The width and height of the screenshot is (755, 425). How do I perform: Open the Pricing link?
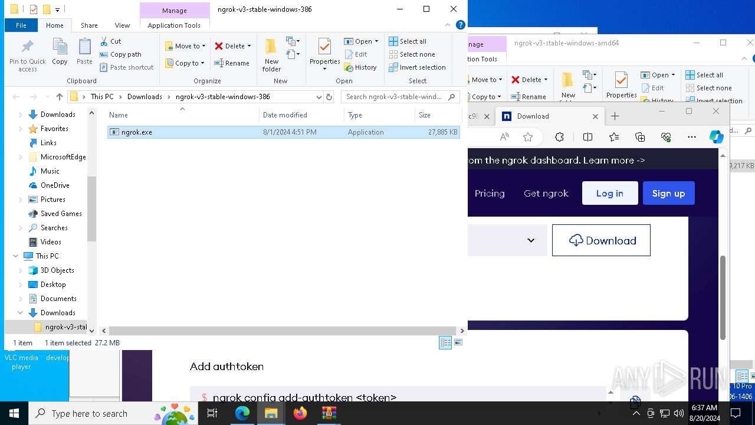pos(490,193)
